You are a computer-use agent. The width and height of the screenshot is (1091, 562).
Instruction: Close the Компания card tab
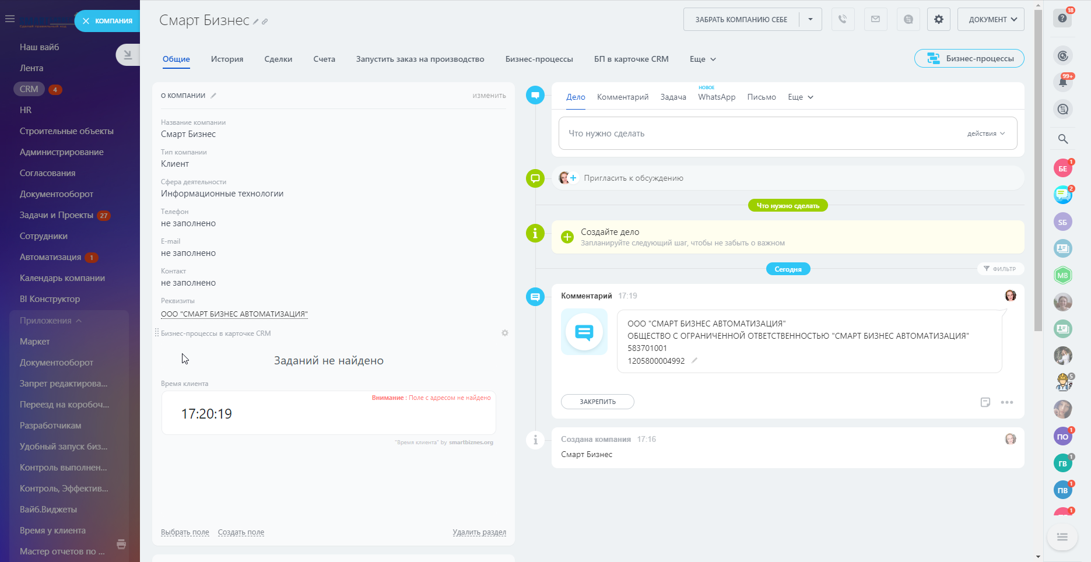pos(86,21)
